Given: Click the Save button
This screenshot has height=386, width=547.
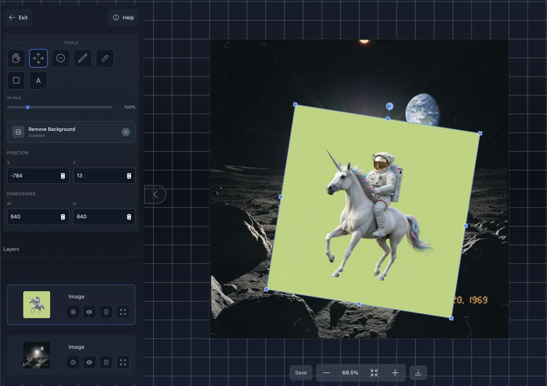Looking at the screenshot, I should 301,372.
